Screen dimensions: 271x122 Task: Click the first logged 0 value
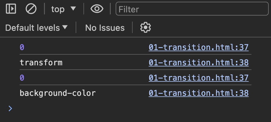click(x=22, y=47)
